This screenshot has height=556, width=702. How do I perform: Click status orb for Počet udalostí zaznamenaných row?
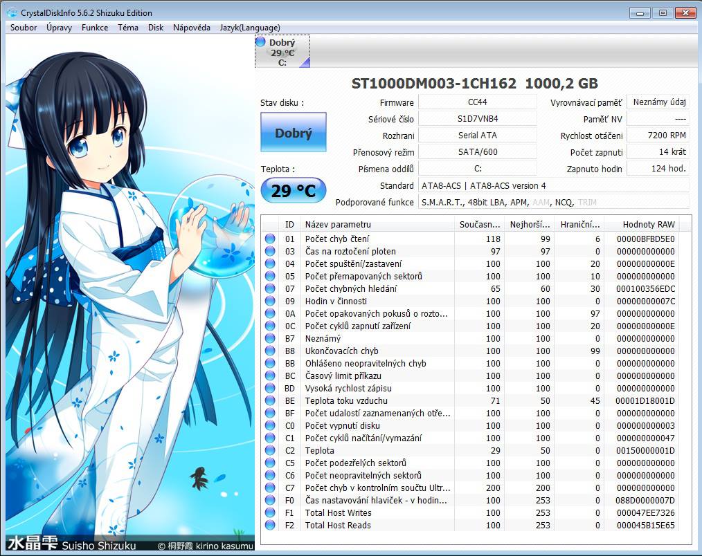(270, 414)
